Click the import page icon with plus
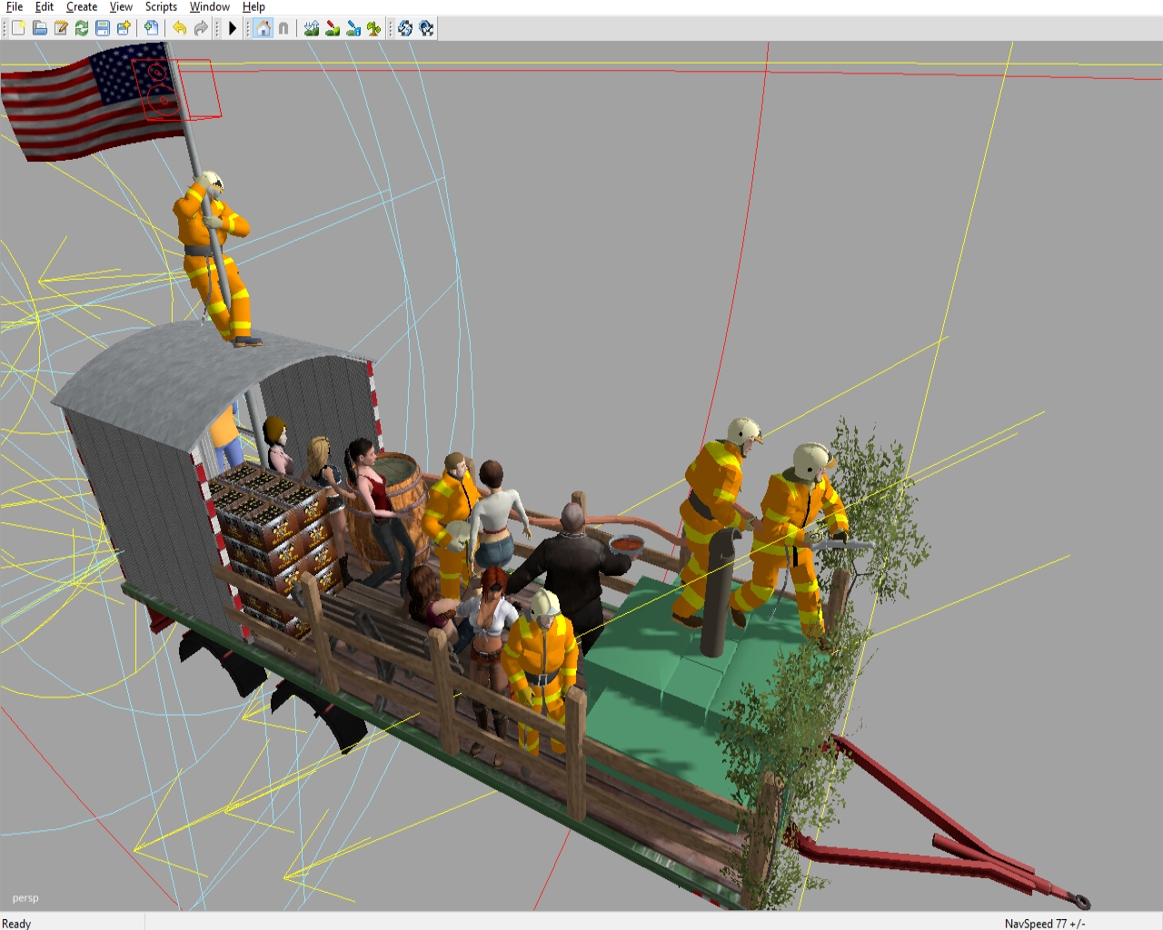The image size is (1163, 930). click(x=152, y=28)
